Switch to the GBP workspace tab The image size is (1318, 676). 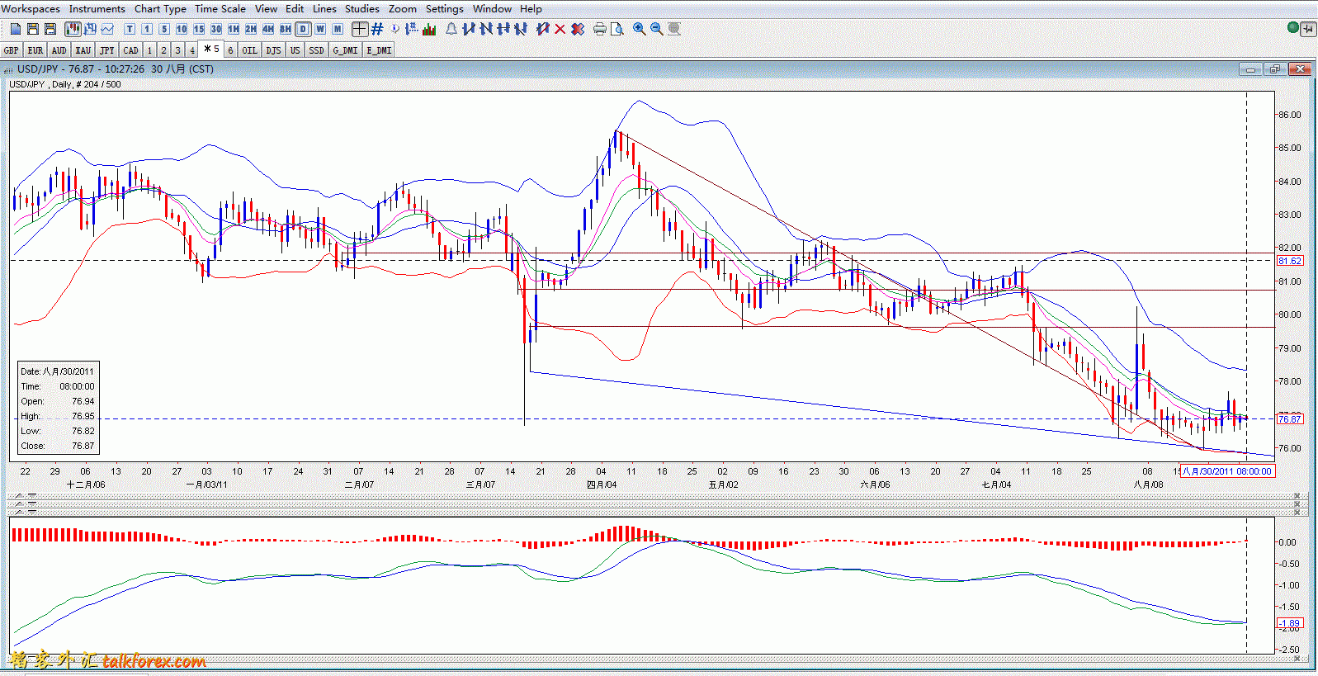(12, 50)
